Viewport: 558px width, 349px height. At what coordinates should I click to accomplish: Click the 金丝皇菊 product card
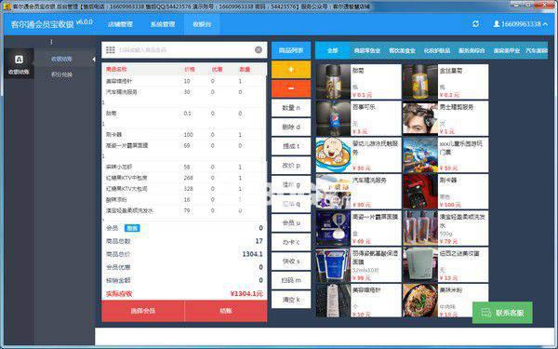click(x=445, y=82)
